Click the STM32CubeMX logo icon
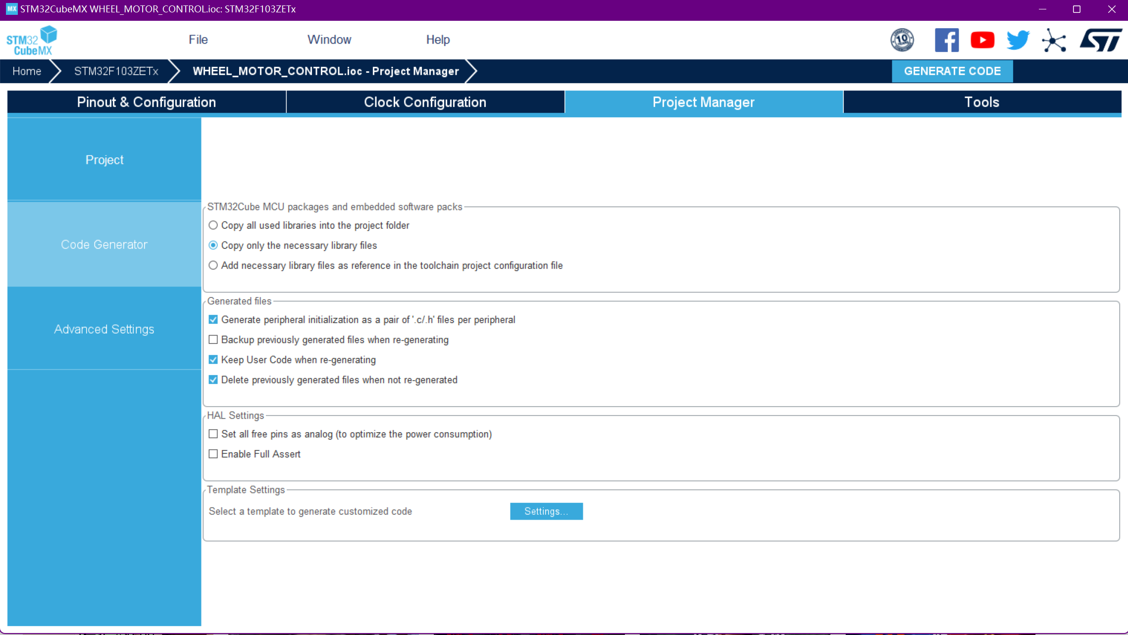The image size is (1128, 635). point(32,40)
